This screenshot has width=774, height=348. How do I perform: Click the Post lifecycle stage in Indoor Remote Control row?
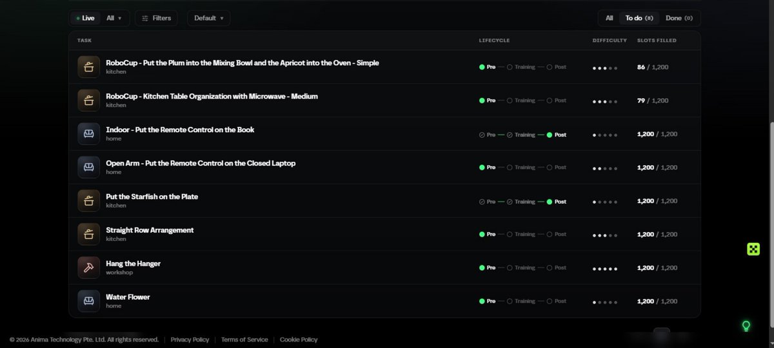coord(556,135)
